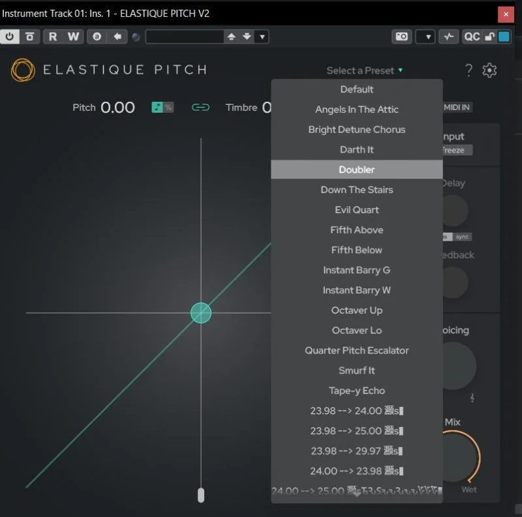Select the Octaver Lo preset
Screen dimensions: 522x517
tap(357, 331)
